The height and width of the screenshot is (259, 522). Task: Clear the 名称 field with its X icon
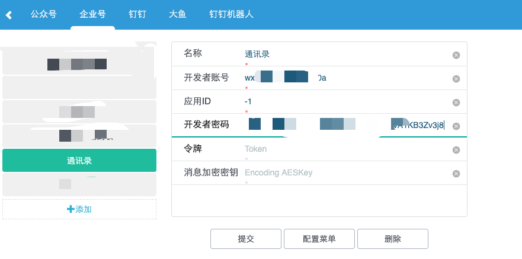456,55
